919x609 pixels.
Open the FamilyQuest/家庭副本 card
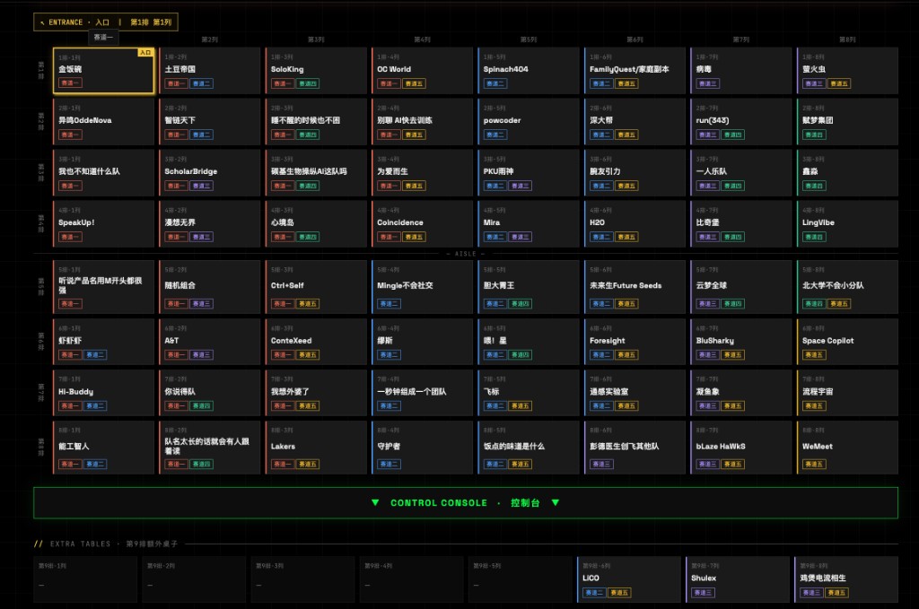click(x=635, y=71)
